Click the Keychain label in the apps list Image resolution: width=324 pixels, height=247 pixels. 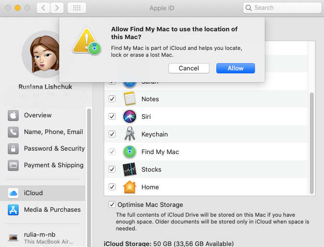click(x=155, y=134)
